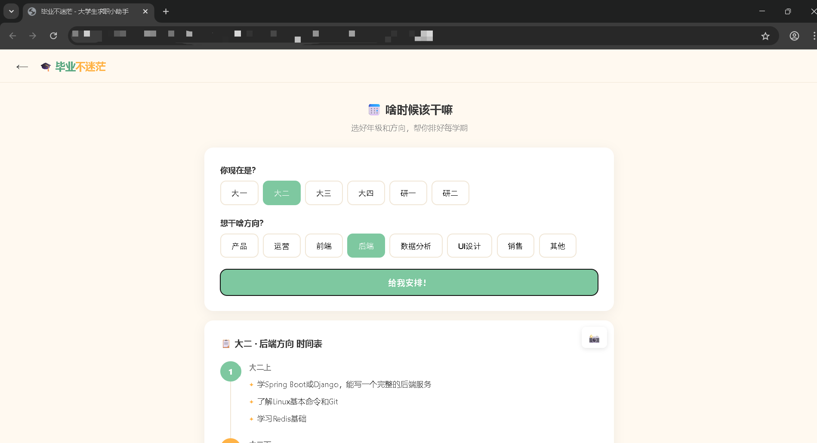Pick the 数据分析 direction option
817x443 pixels.
click(416, 246)
